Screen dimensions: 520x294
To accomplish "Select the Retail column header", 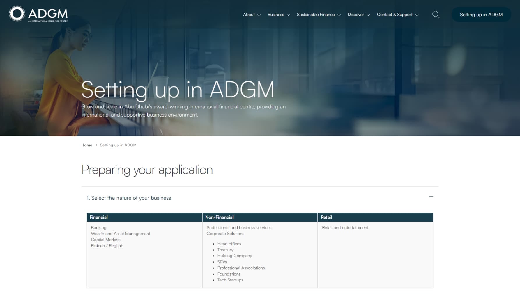I will pyautogui.click(x=375, y=217).
